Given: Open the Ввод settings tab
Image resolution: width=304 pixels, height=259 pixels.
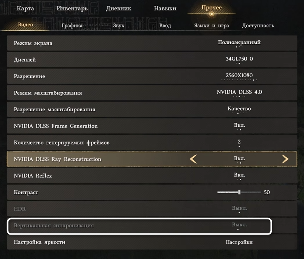Looking at the screenshot, I should 165,26.
